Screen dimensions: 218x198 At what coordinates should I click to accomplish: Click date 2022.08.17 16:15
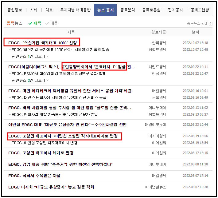pyautogui.click(x=195, y=153)
